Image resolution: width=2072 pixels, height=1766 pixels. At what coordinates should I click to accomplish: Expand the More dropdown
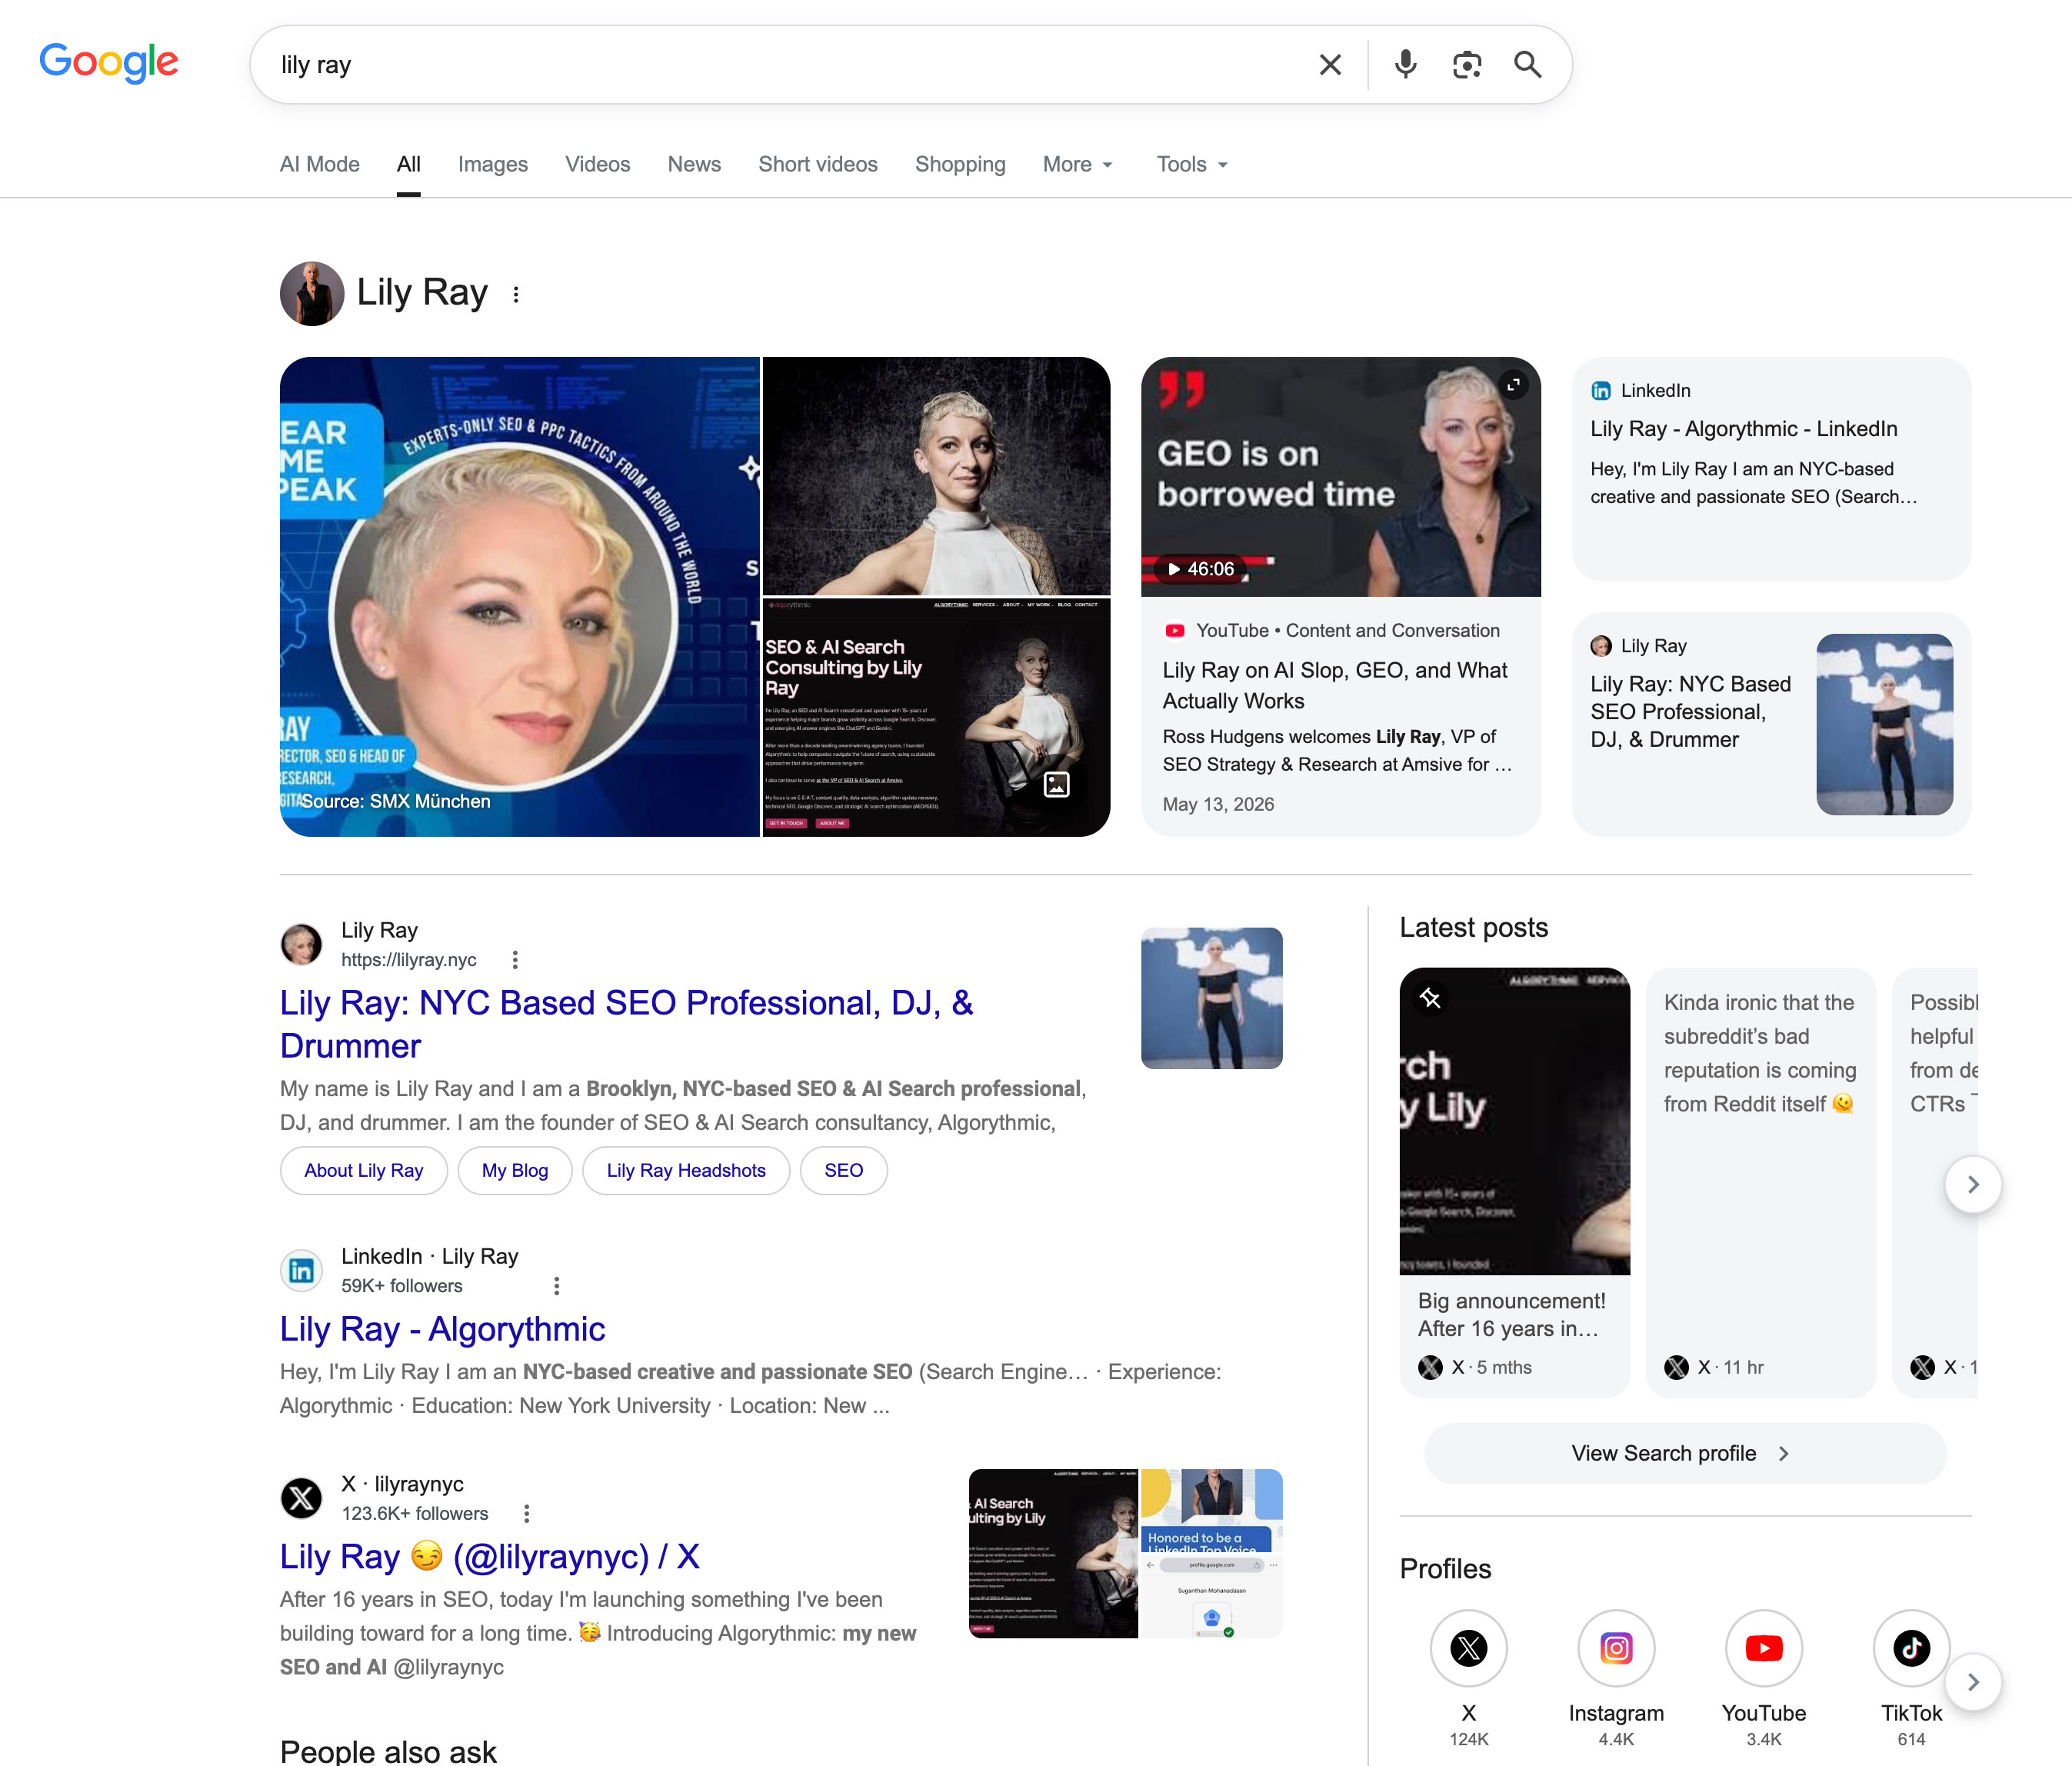click(1078, 164)
